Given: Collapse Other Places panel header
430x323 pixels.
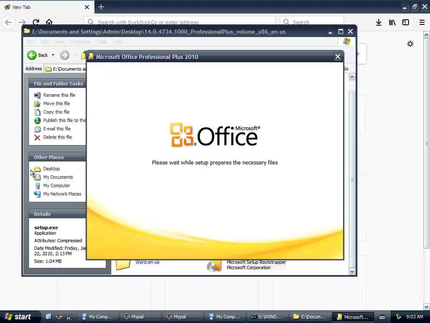Looking at the screenshot, I should (57, 157).
